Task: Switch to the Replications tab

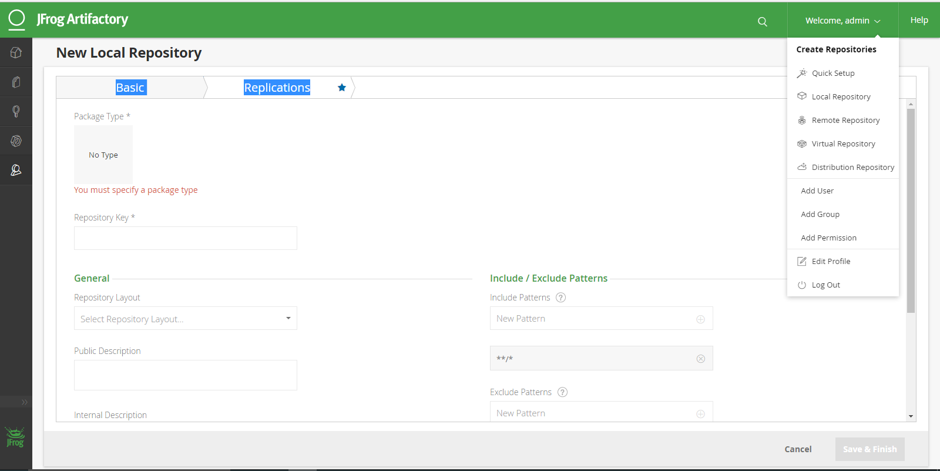Action: (277, 88)
